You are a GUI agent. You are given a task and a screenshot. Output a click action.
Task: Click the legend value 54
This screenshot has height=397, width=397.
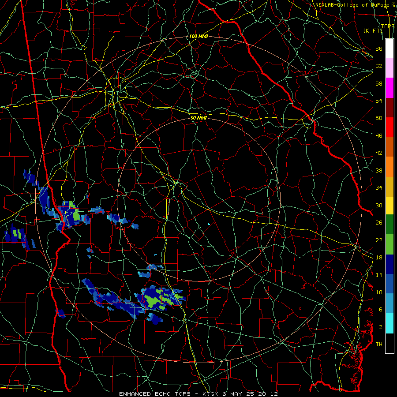click(379, 101)
